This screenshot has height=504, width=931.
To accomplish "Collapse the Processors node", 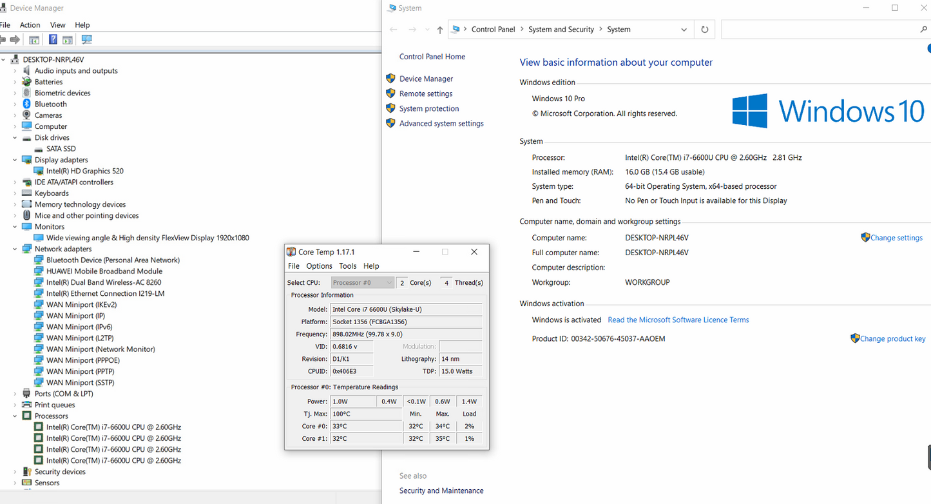I will pyautogui.click(x=15, y=416).
